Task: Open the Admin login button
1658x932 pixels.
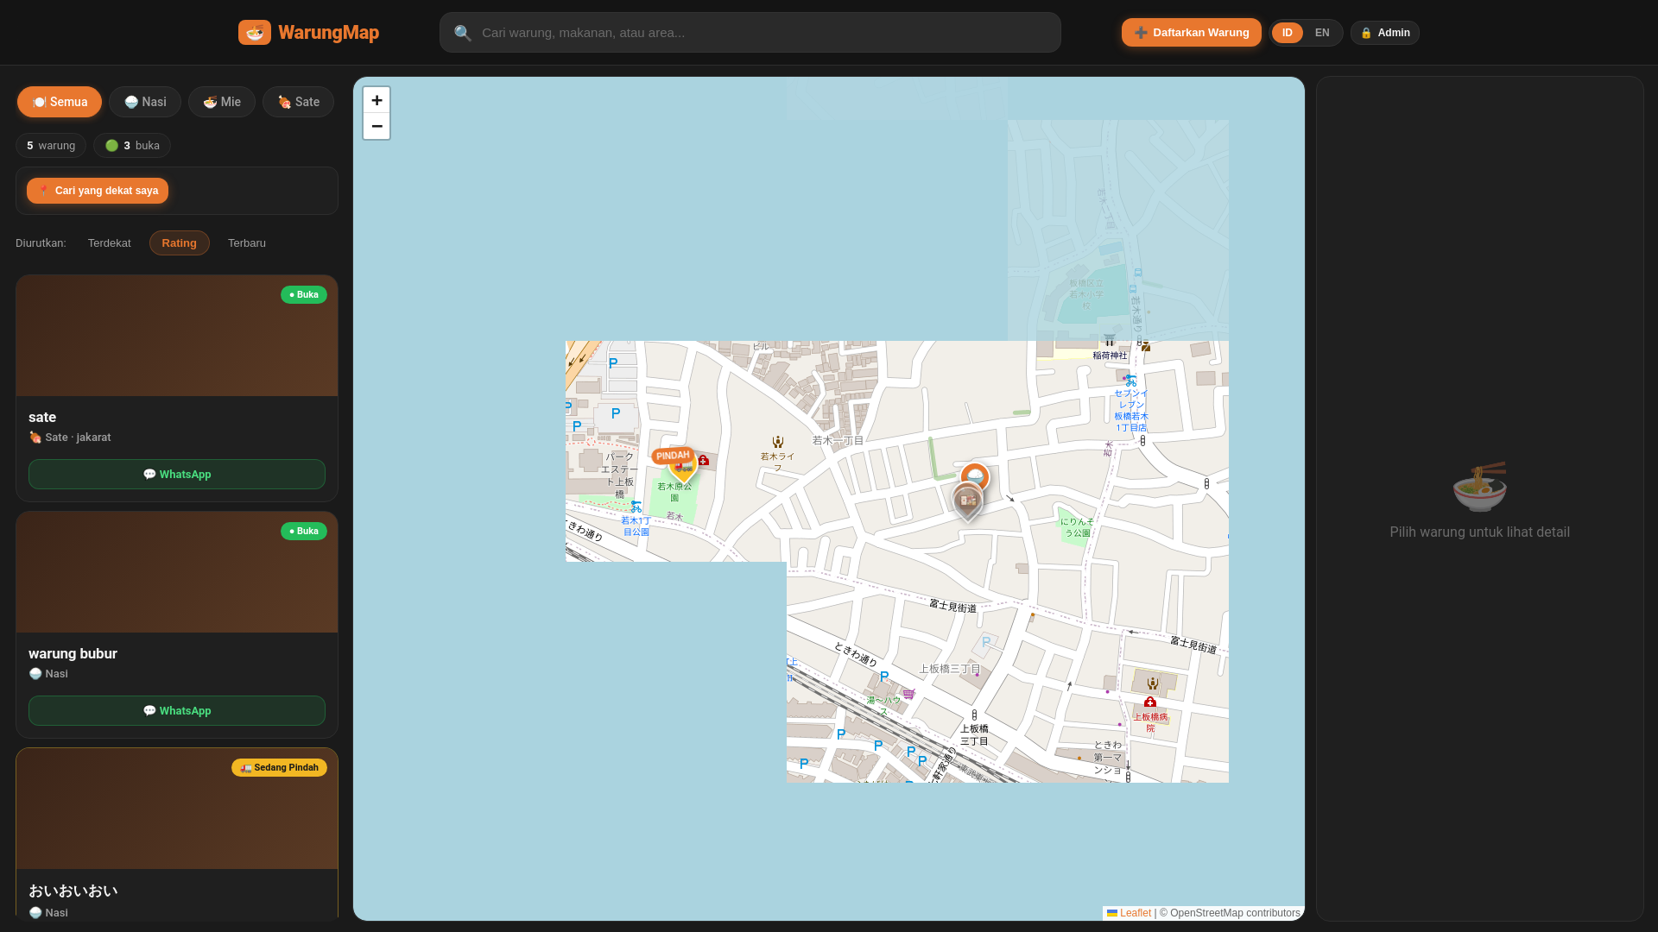Action: (x=1384, y=33)
